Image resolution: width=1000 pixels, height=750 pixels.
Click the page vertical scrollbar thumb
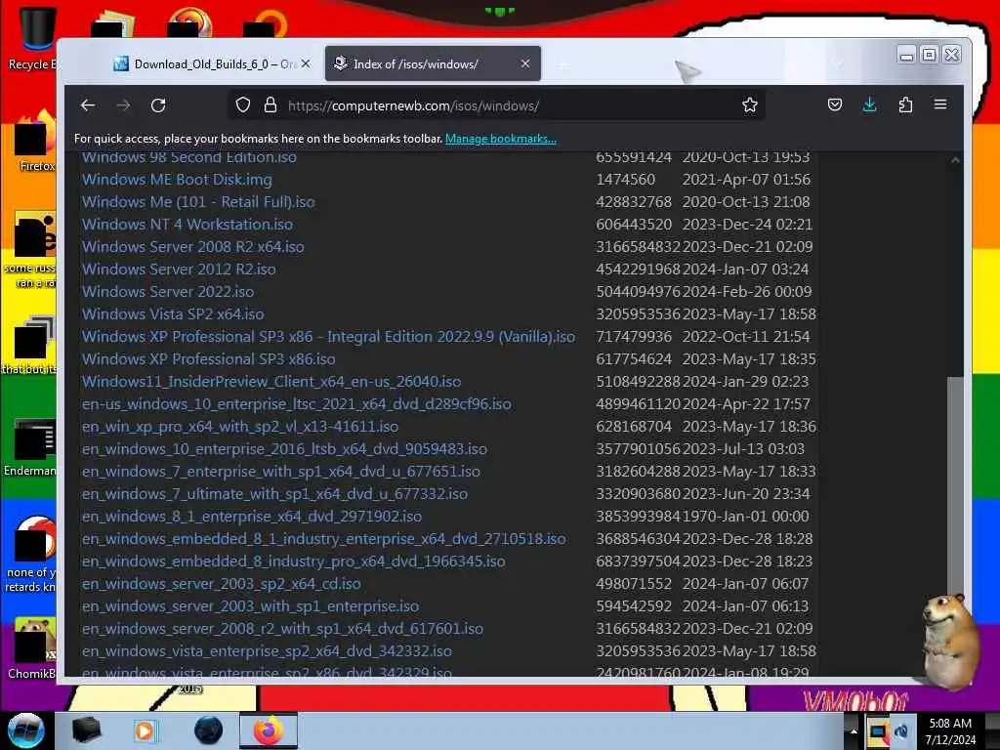[x=955, y=488]
